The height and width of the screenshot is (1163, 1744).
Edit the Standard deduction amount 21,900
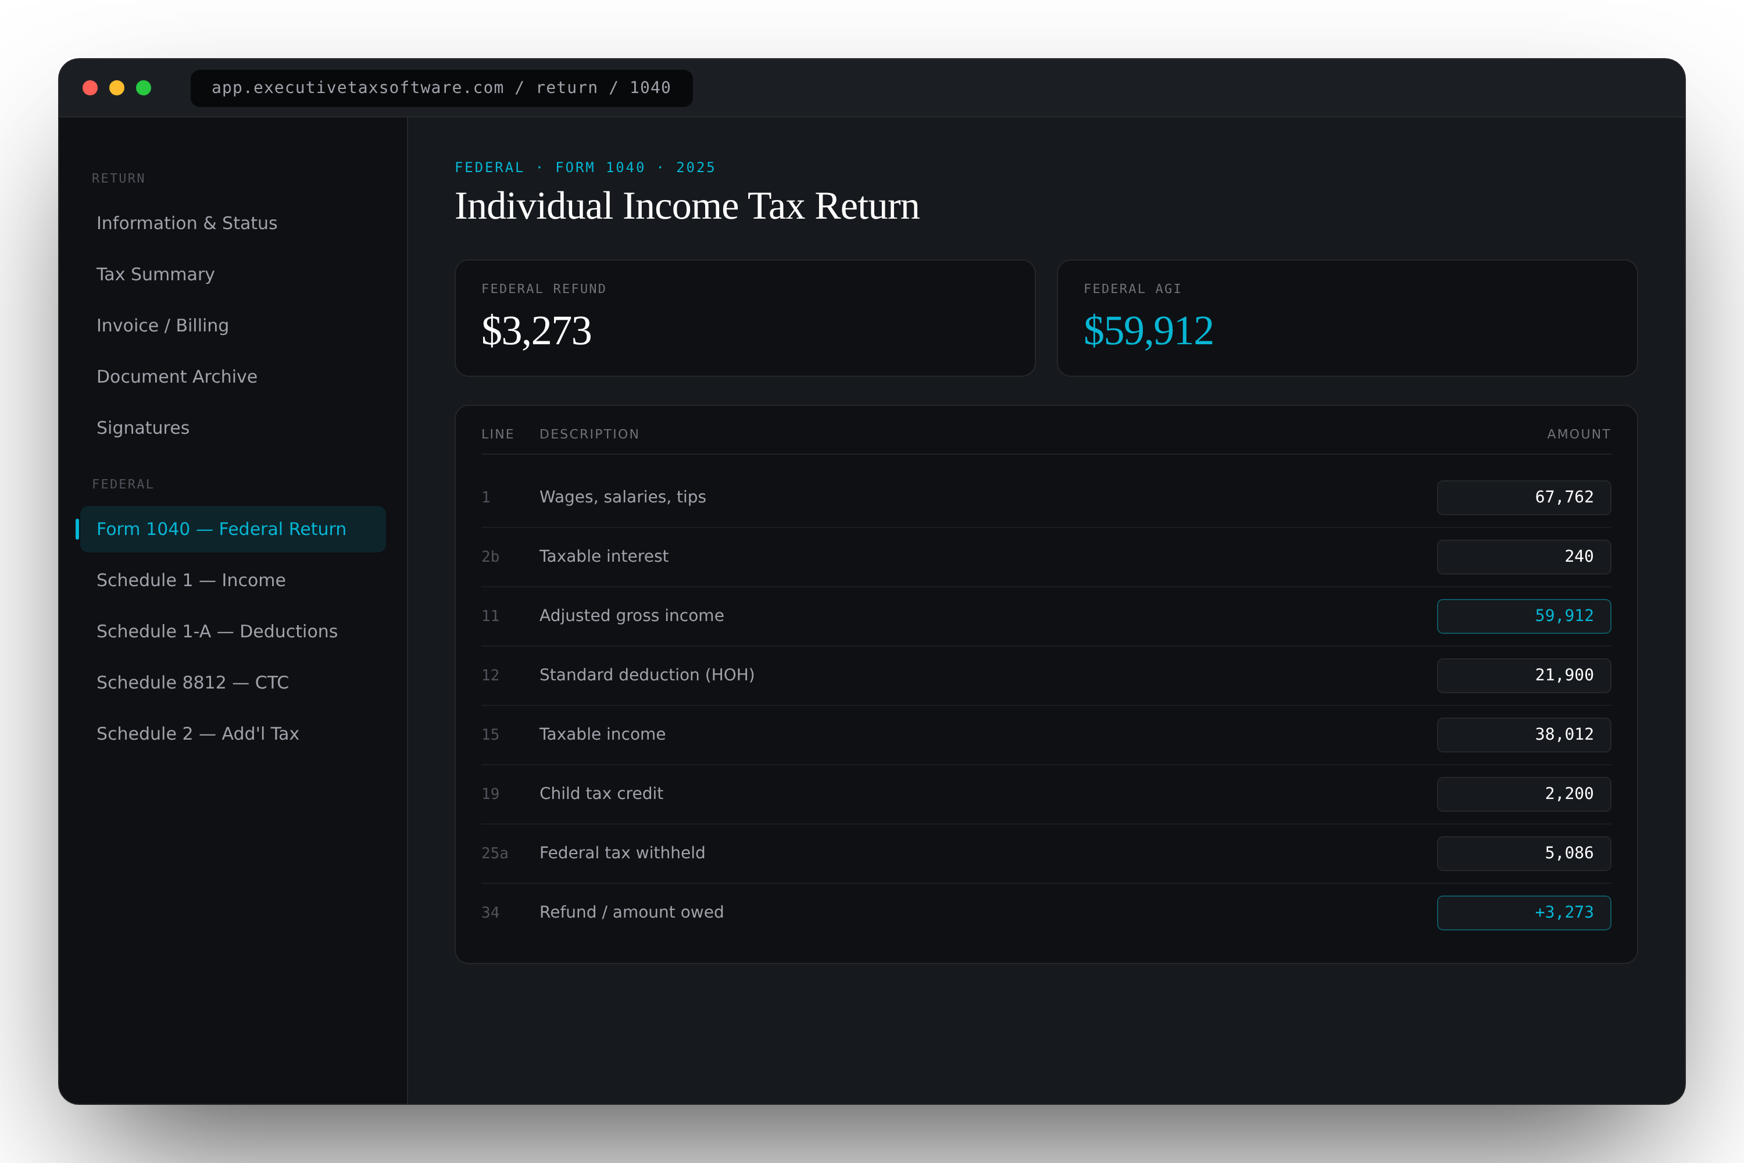(x=1524, y=676)
